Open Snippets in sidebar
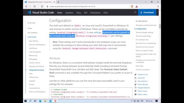The image size is (184, 103). 32,81
